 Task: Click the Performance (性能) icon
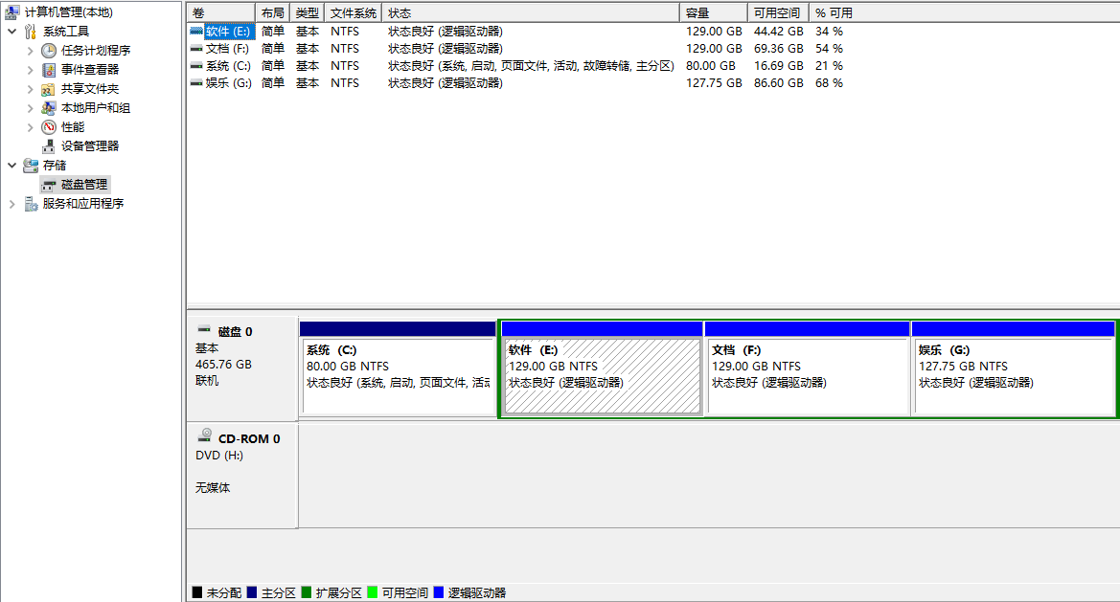pos(49,127)
